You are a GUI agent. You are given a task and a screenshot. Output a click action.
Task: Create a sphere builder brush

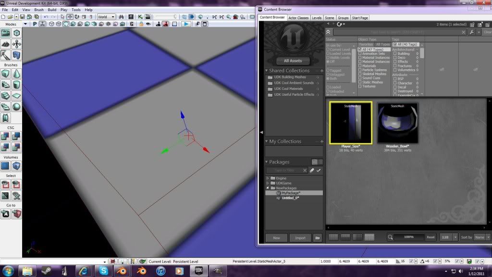(x=16, y=107)
